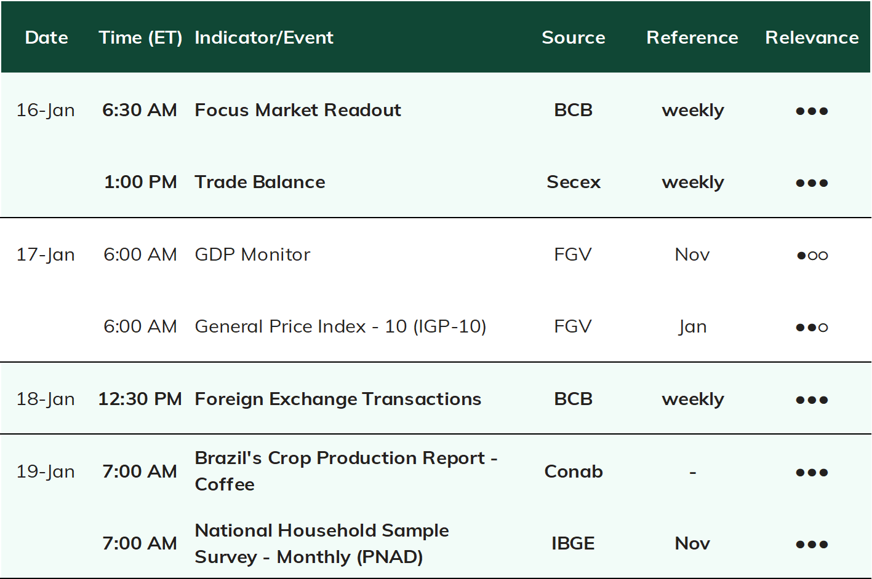872x579 pixels.
Task: Select the Date column header
Action: tap(47, 37)
